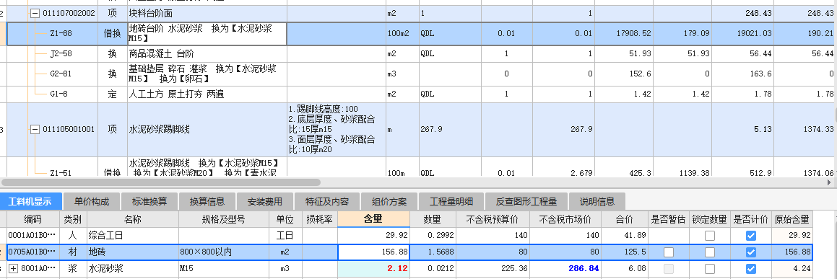The width and height of the screenshot is (837, 279).
Task: Click the 规格及型号 column header
Action: pyautogui.click(x=224, y=219)
